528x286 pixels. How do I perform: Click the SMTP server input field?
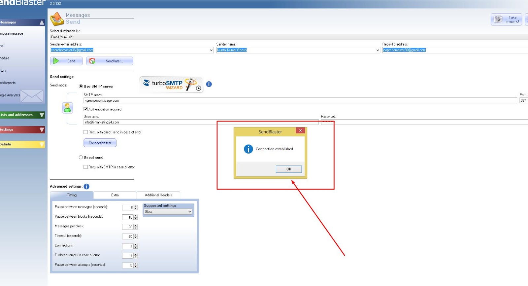coord(300,100)
